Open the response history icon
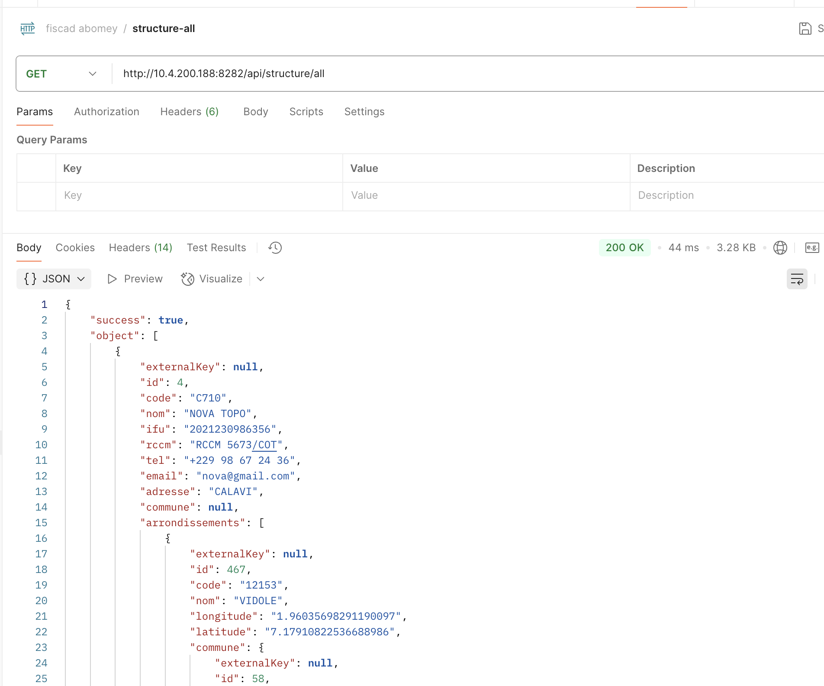 point(275,248)
